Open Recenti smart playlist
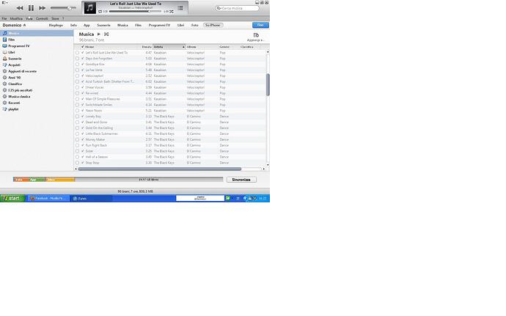This screenshot has height=316, width=506. pos(37,103)
